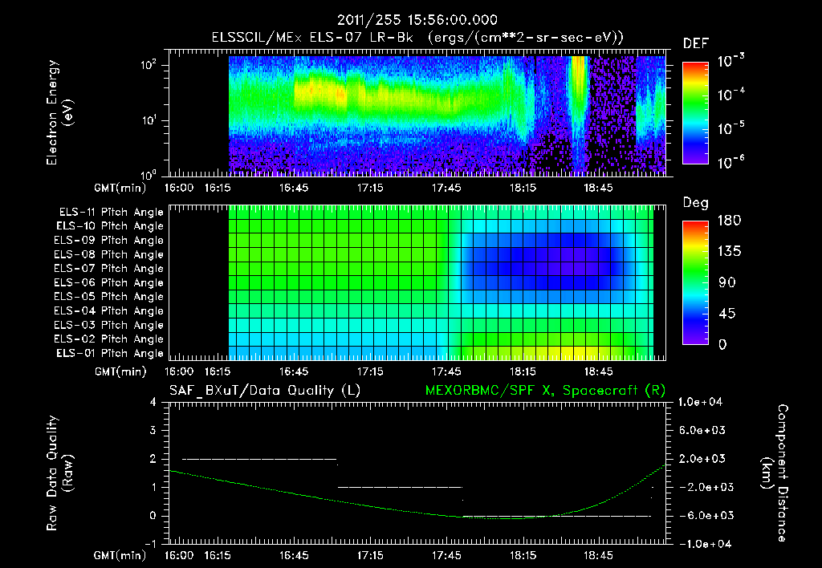This screenshot has width=822, height=568.
Task: Click the ELSSCIL/MEx ELS-07 LR-Bk panel title
Action: 417,38
